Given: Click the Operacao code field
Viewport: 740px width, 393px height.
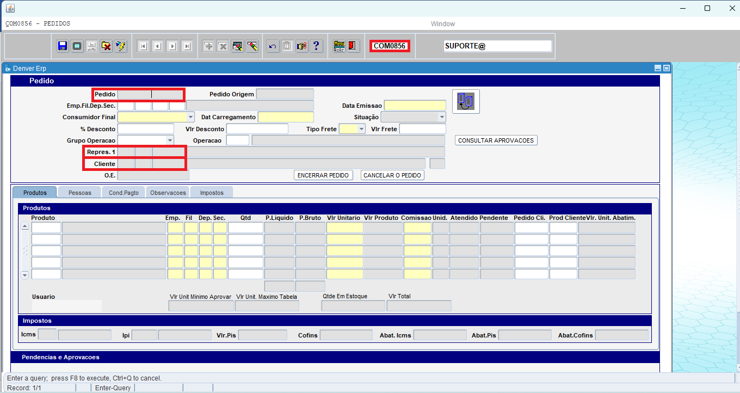Looking at the screenshot, I should (x=238, y=140).
